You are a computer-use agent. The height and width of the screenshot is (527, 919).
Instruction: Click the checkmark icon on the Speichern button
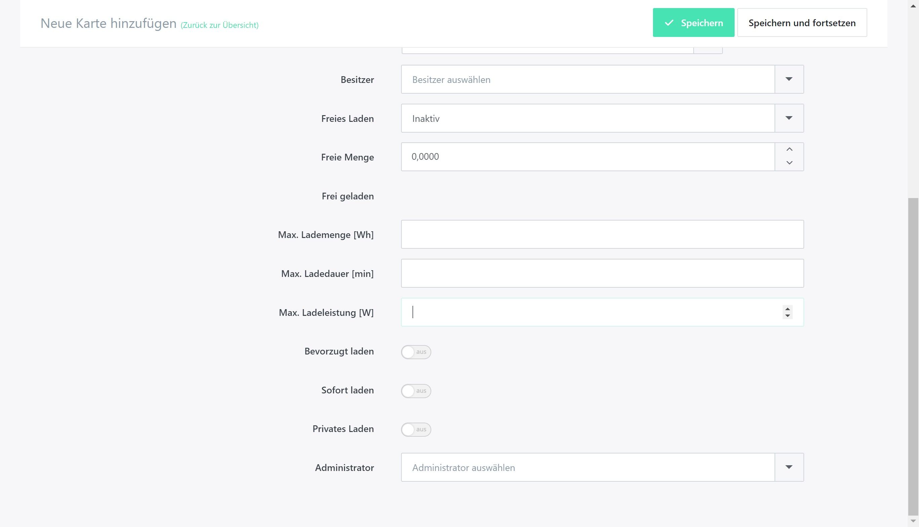(669, 23)
